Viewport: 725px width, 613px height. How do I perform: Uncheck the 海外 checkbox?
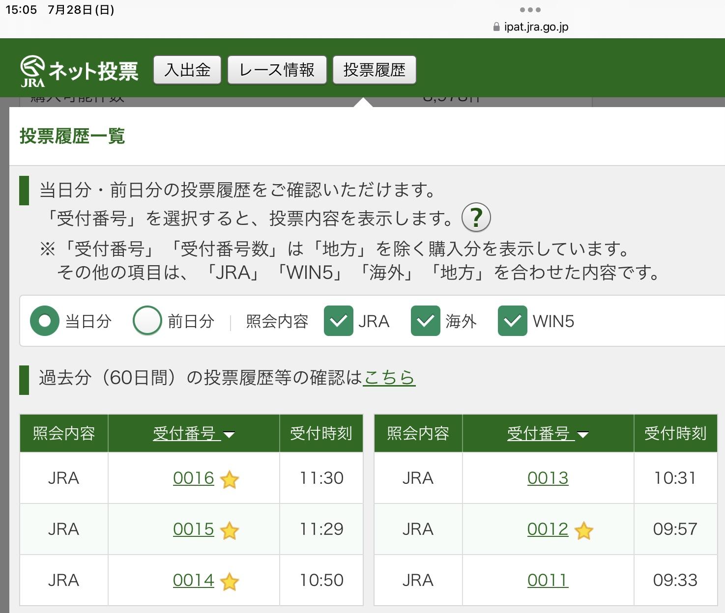pyautogui.click(x=425, y=321)
